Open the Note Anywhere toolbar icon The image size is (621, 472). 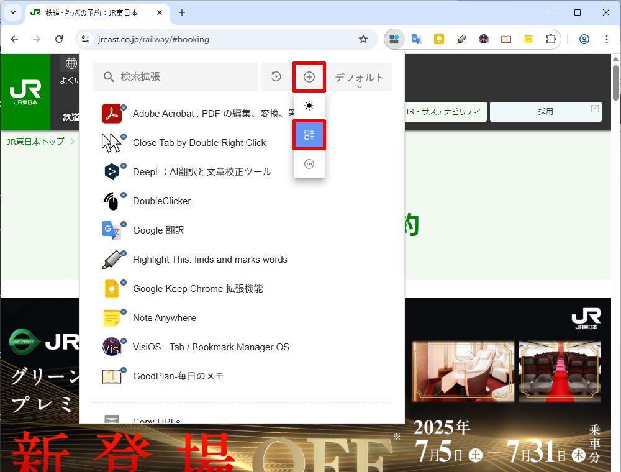(x=528, y=39)
